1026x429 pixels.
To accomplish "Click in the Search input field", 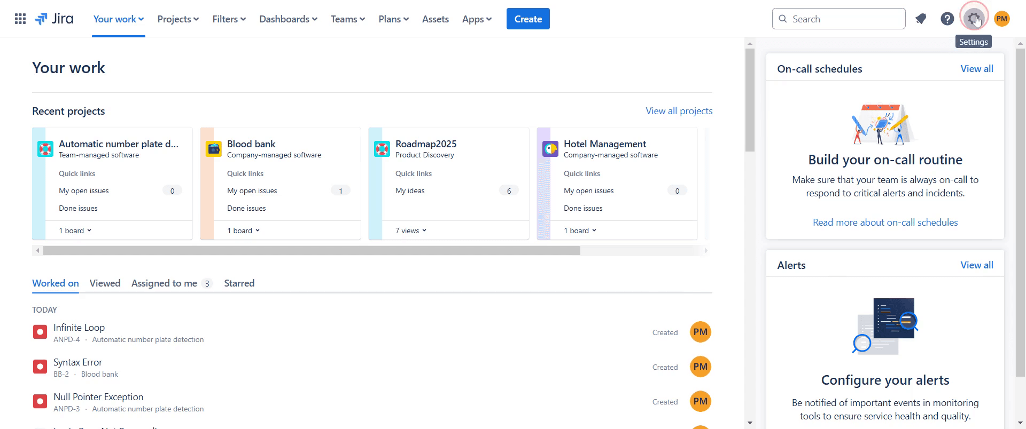I will 838,19.
